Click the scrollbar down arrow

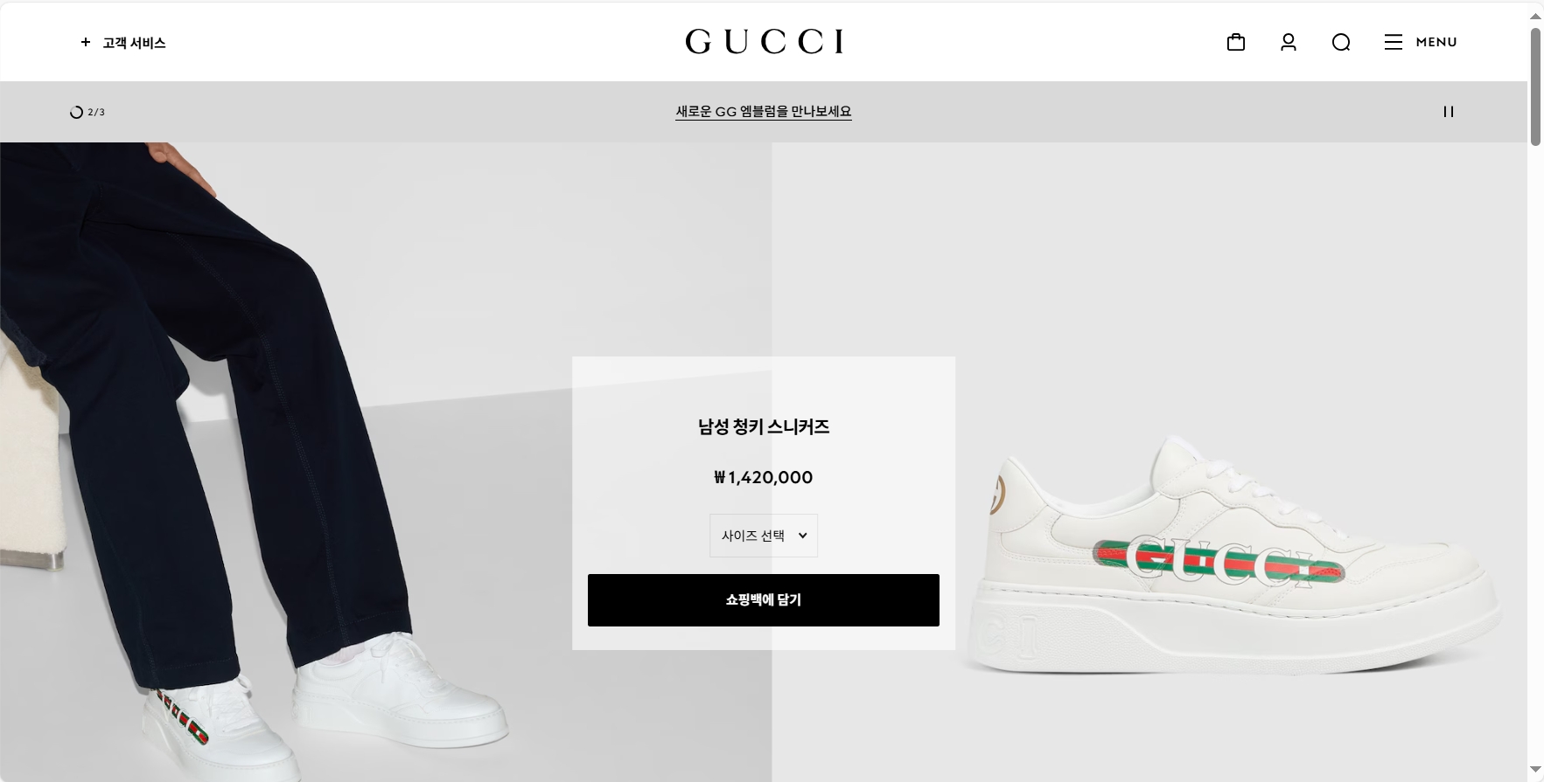click(x=1535, y=770)
